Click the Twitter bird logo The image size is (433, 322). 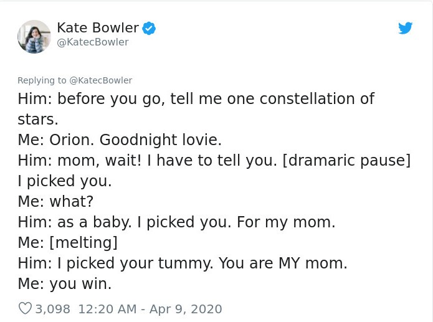click(x=405, y=28)
